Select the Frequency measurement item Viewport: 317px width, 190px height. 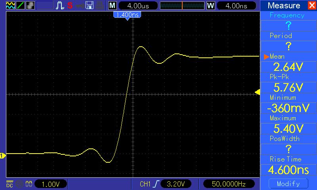click(287, 15)
